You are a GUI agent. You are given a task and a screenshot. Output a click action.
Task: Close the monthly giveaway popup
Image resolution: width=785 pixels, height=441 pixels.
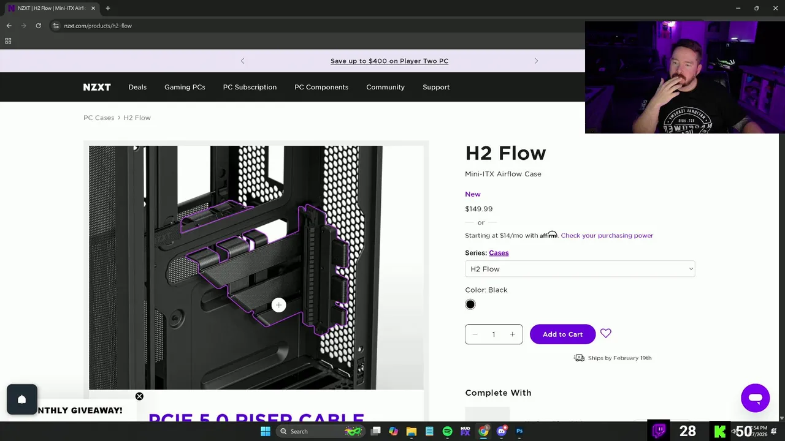click(139, 396)
